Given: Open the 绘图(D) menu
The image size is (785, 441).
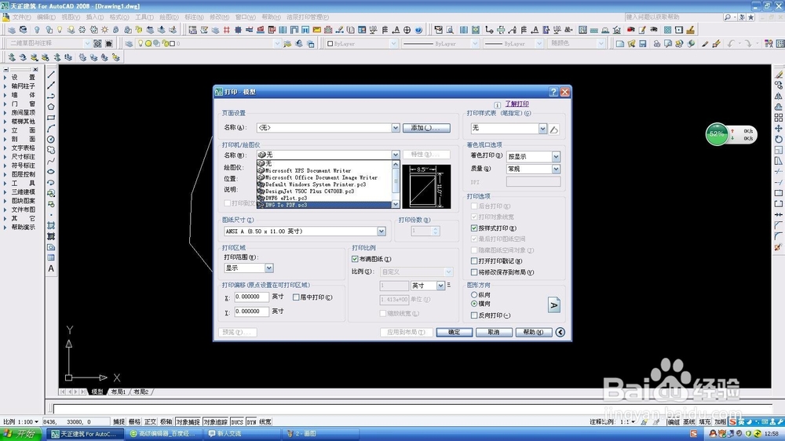Looking at the screenshot, I should (169, 17).
